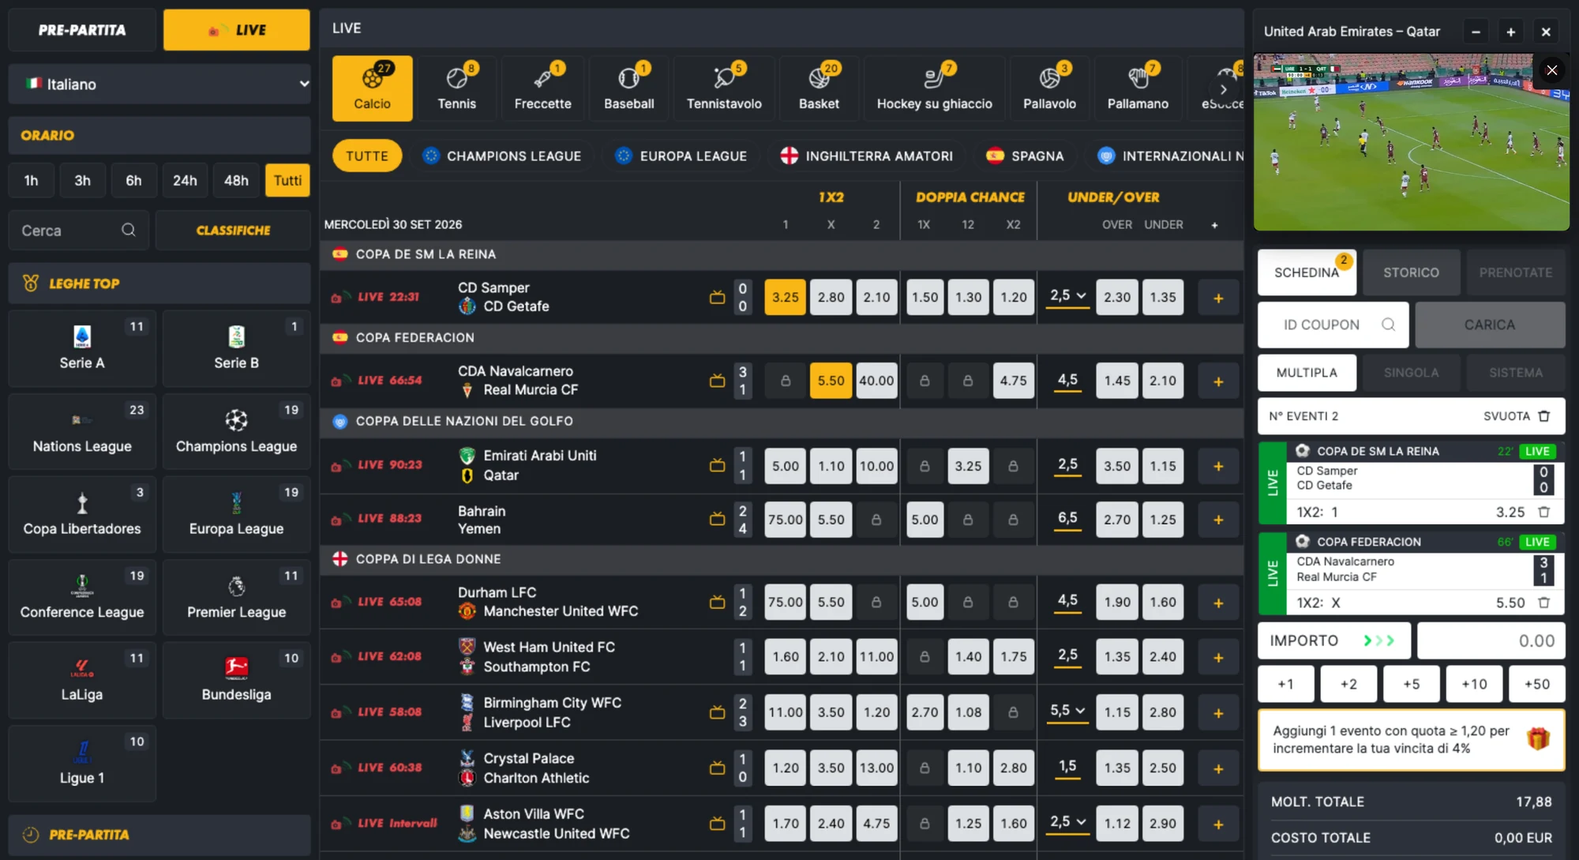
Task: Open 2,5 line dropdown for Aston Villa WFC
Action: [1067, 822]
